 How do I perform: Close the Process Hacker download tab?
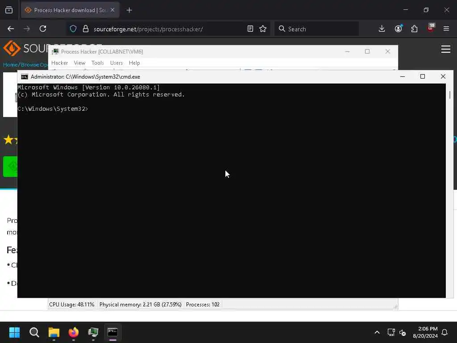112,10
